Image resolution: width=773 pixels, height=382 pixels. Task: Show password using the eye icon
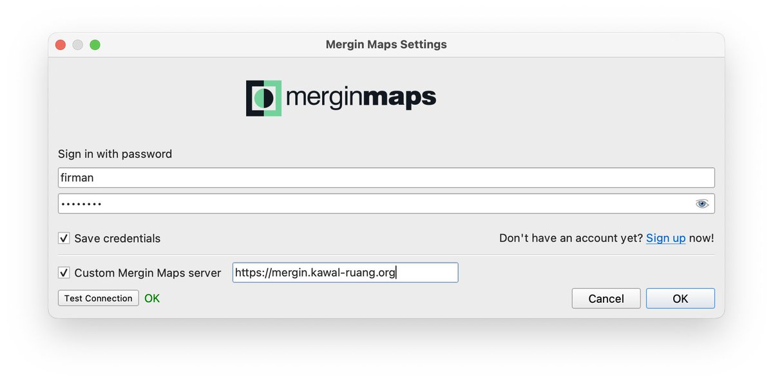701,204
